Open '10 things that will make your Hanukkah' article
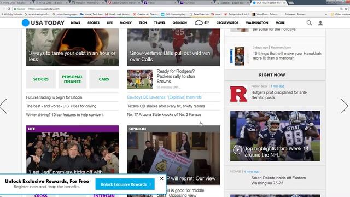Screen dimensions: 350x197 (x=287, y=56)
